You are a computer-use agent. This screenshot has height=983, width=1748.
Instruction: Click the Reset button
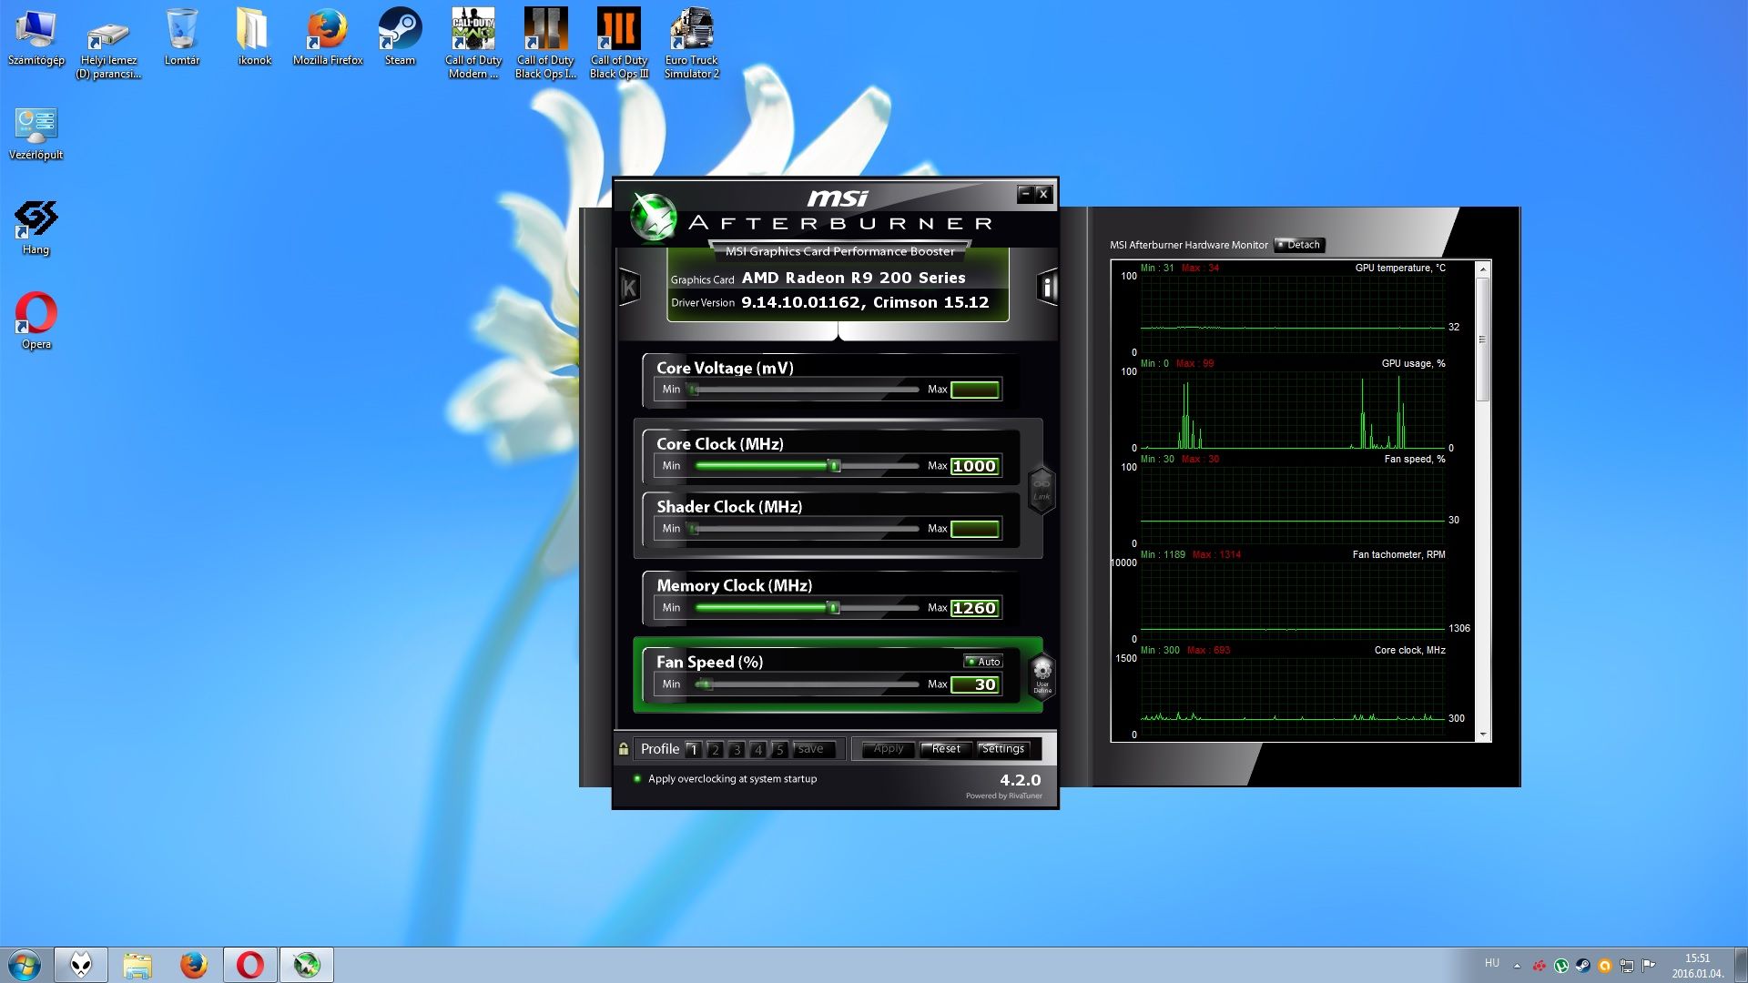[946, 749]
